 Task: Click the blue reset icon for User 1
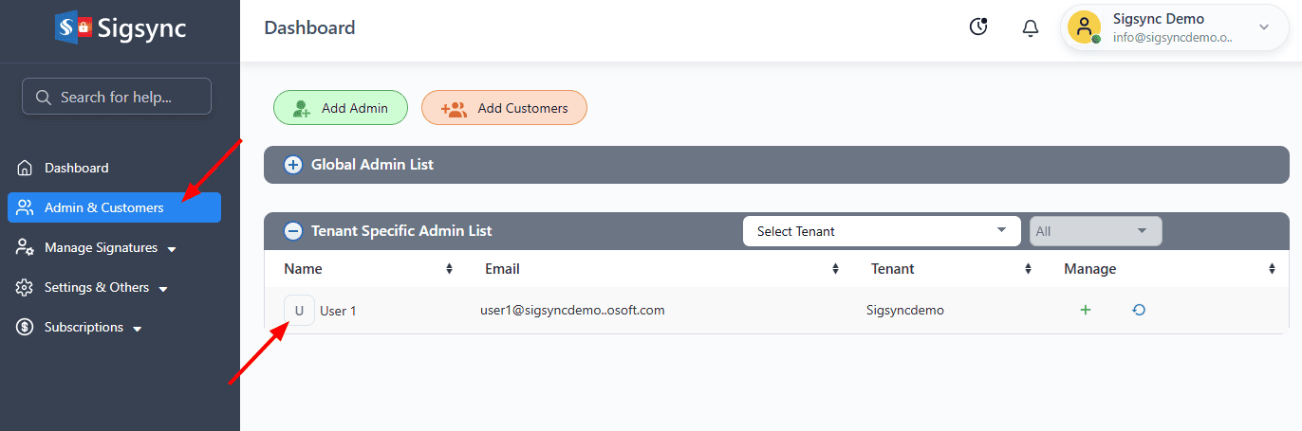point(1139,310)
